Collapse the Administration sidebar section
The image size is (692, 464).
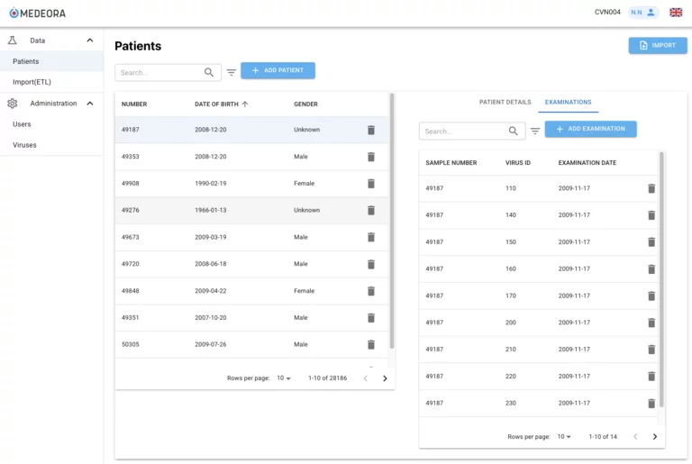point(90,104)
